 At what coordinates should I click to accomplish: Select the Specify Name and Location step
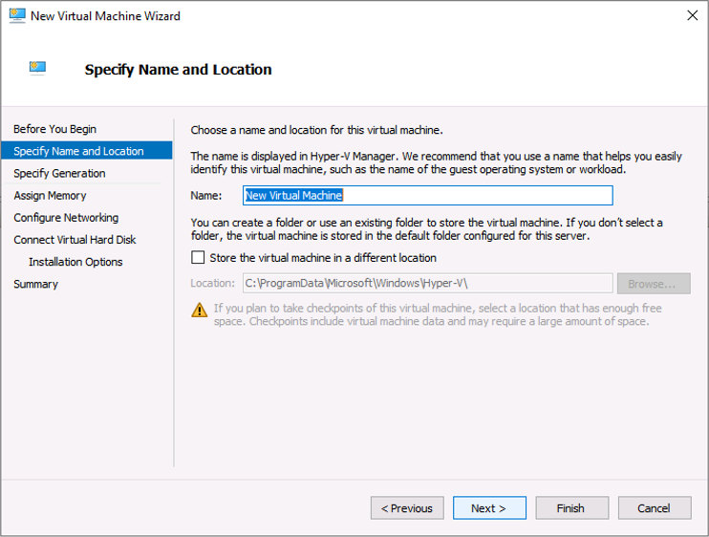[78, 151]
